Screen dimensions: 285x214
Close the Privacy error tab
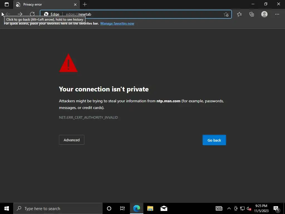tap(75, 4)
